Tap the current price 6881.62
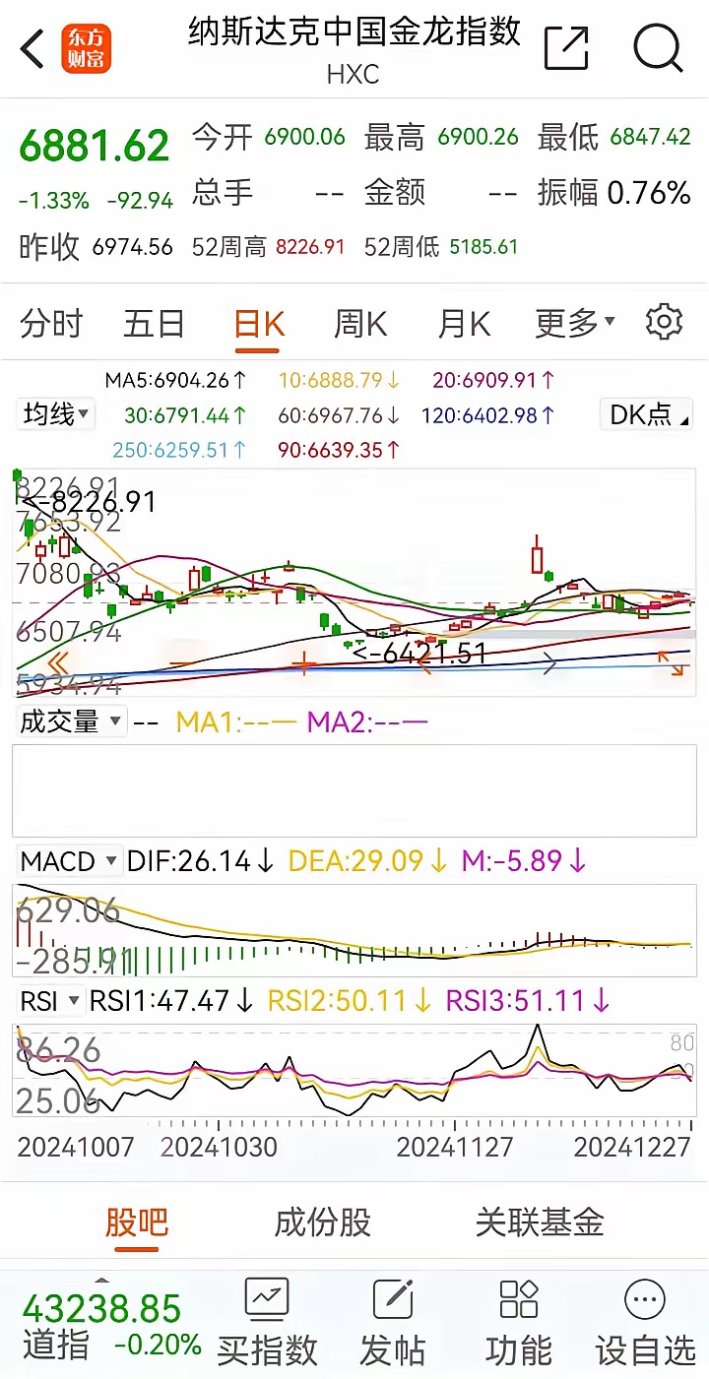 point(95,146)
